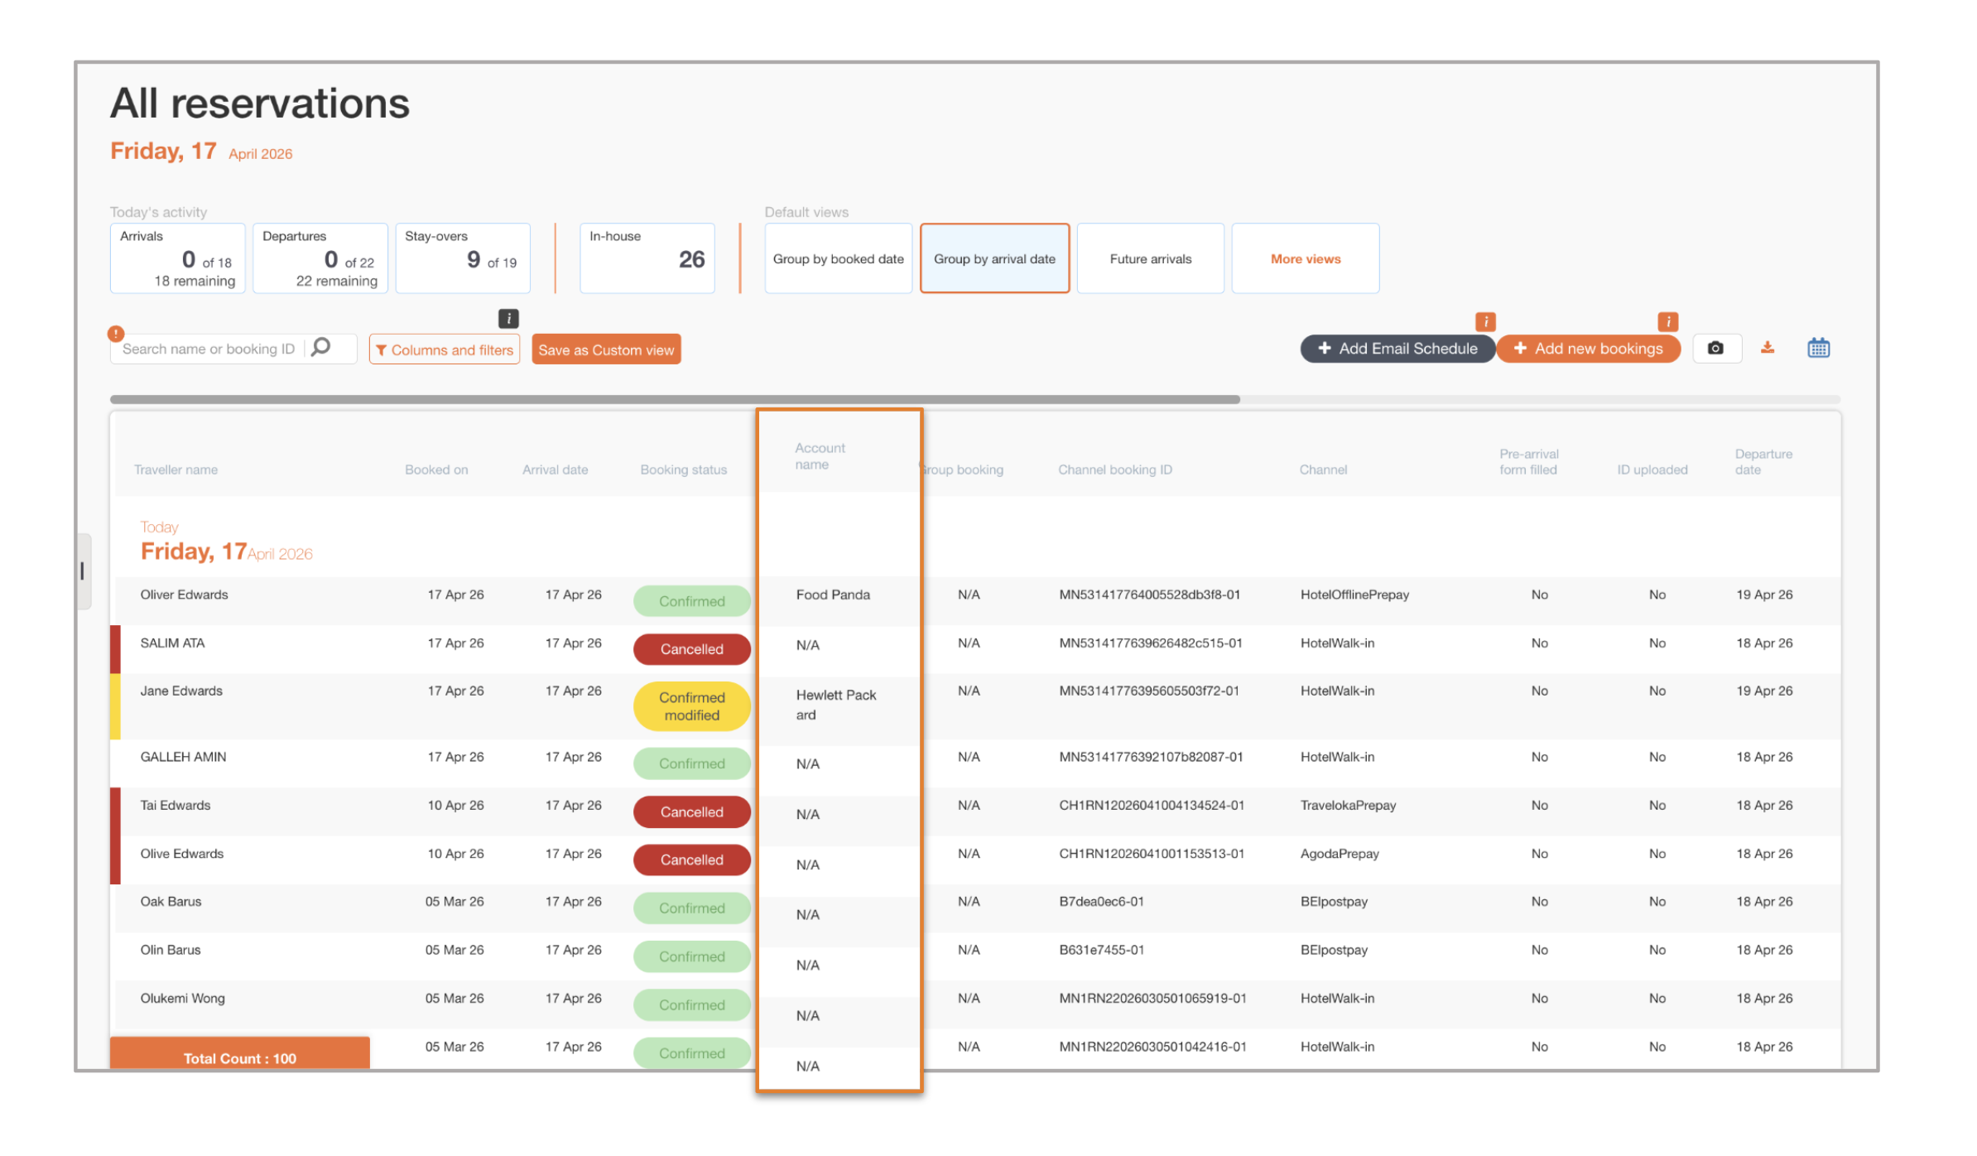Viewport: 1977px width, 1156px height.
Task: Click the camera screenshot icon
Action: [1715, 349]
